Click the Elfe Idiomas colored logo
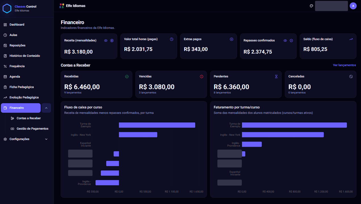This screenshot has width=361, height=204. [62, 6]
